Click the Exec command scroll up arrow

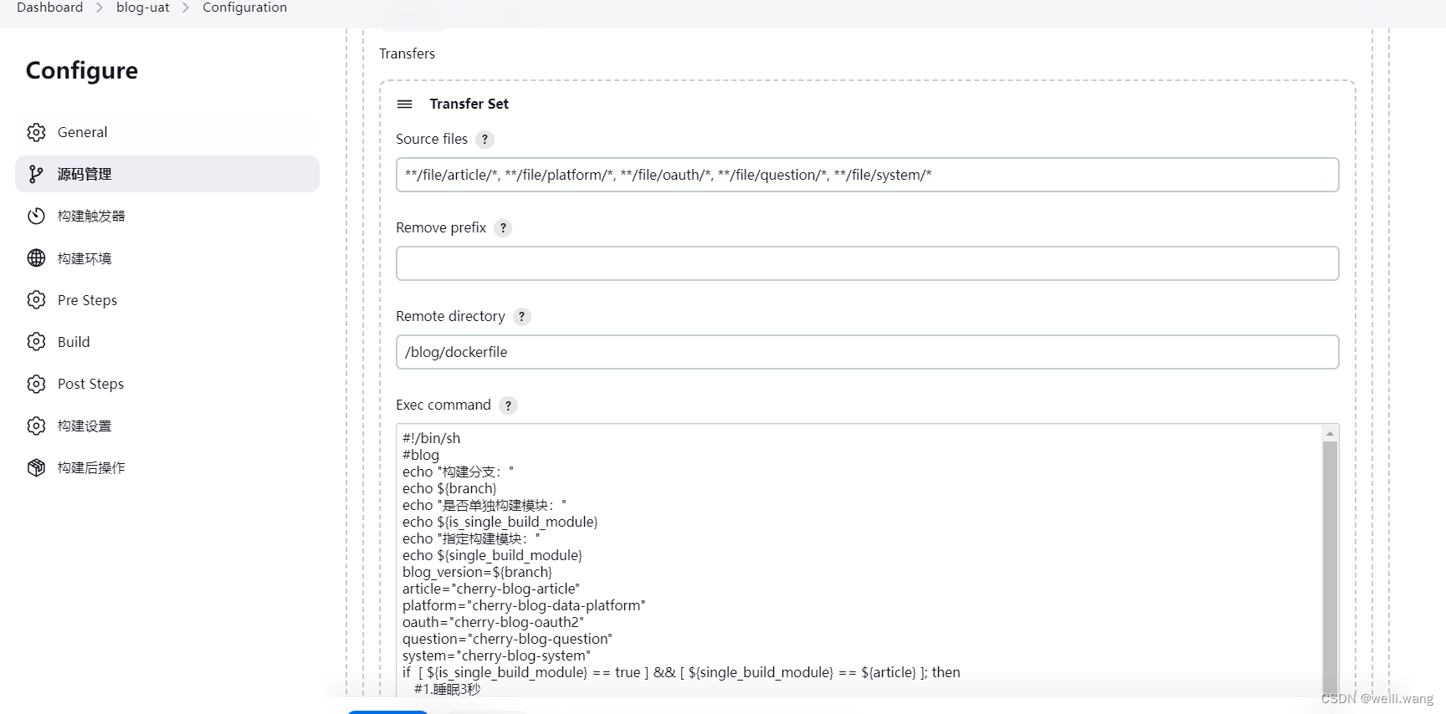click(x=1330, y=433)
